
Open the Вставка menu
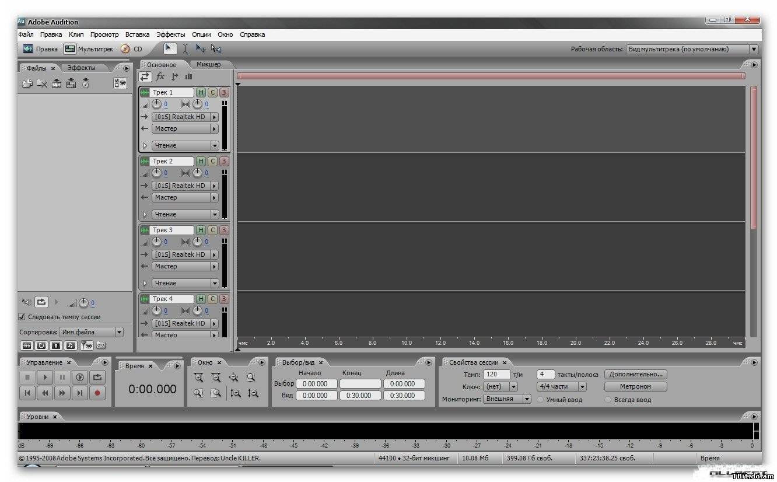pyautogui.click(x=137, y=34)
